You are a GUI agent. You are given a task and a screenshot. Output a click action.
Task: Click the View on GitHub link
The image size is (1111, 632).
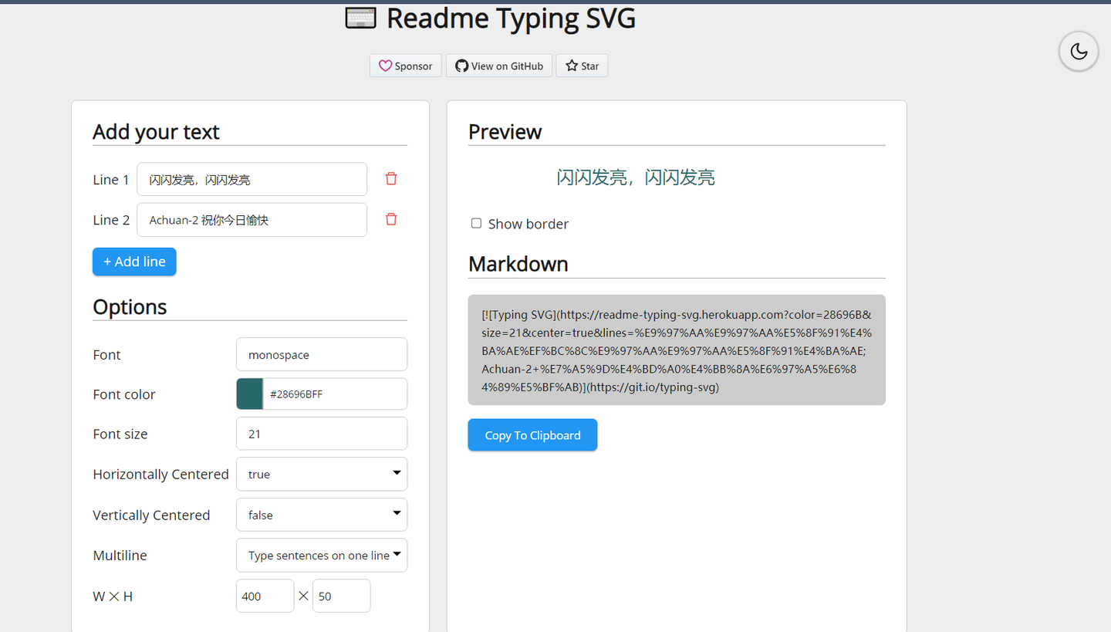pyautogui.click(x=498, y=66)
